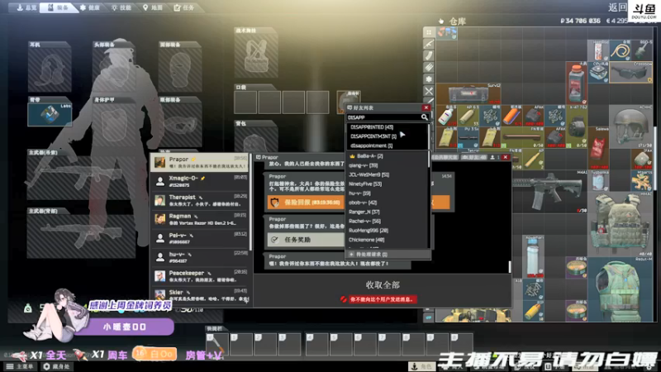Click the orange 保险回报 insurance return button

[306, 203]
